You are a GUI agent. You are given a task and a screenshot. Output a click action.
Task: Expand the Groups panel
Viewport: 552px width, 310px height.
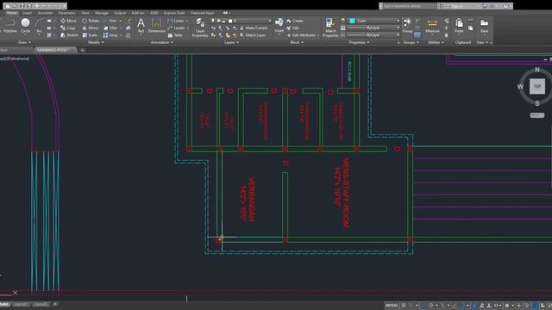click(x=411, y=42)
